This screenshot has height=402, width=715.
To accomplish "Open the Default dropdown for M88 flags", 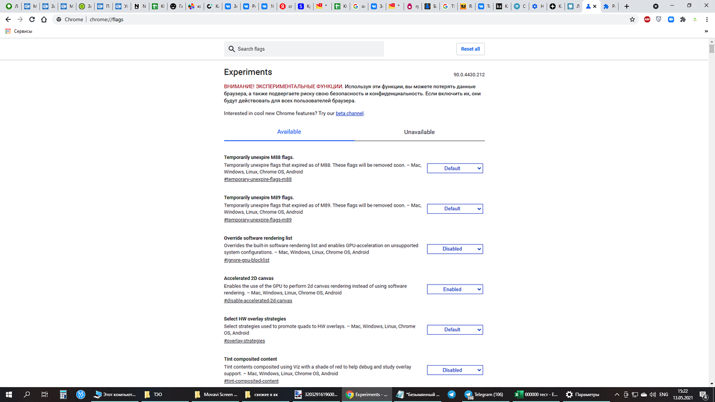I will click(x=455, y=168).
